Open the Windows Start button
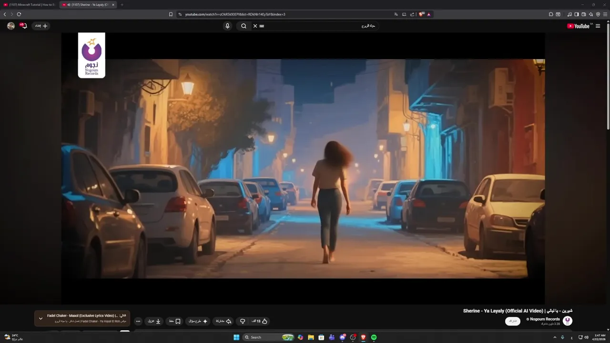The width and height of the screenshot is (610, 343). (x=236, y=337)
